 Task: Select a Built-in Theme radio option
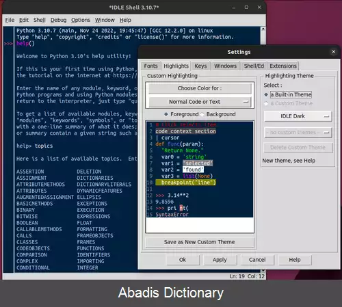click(288, 94)
